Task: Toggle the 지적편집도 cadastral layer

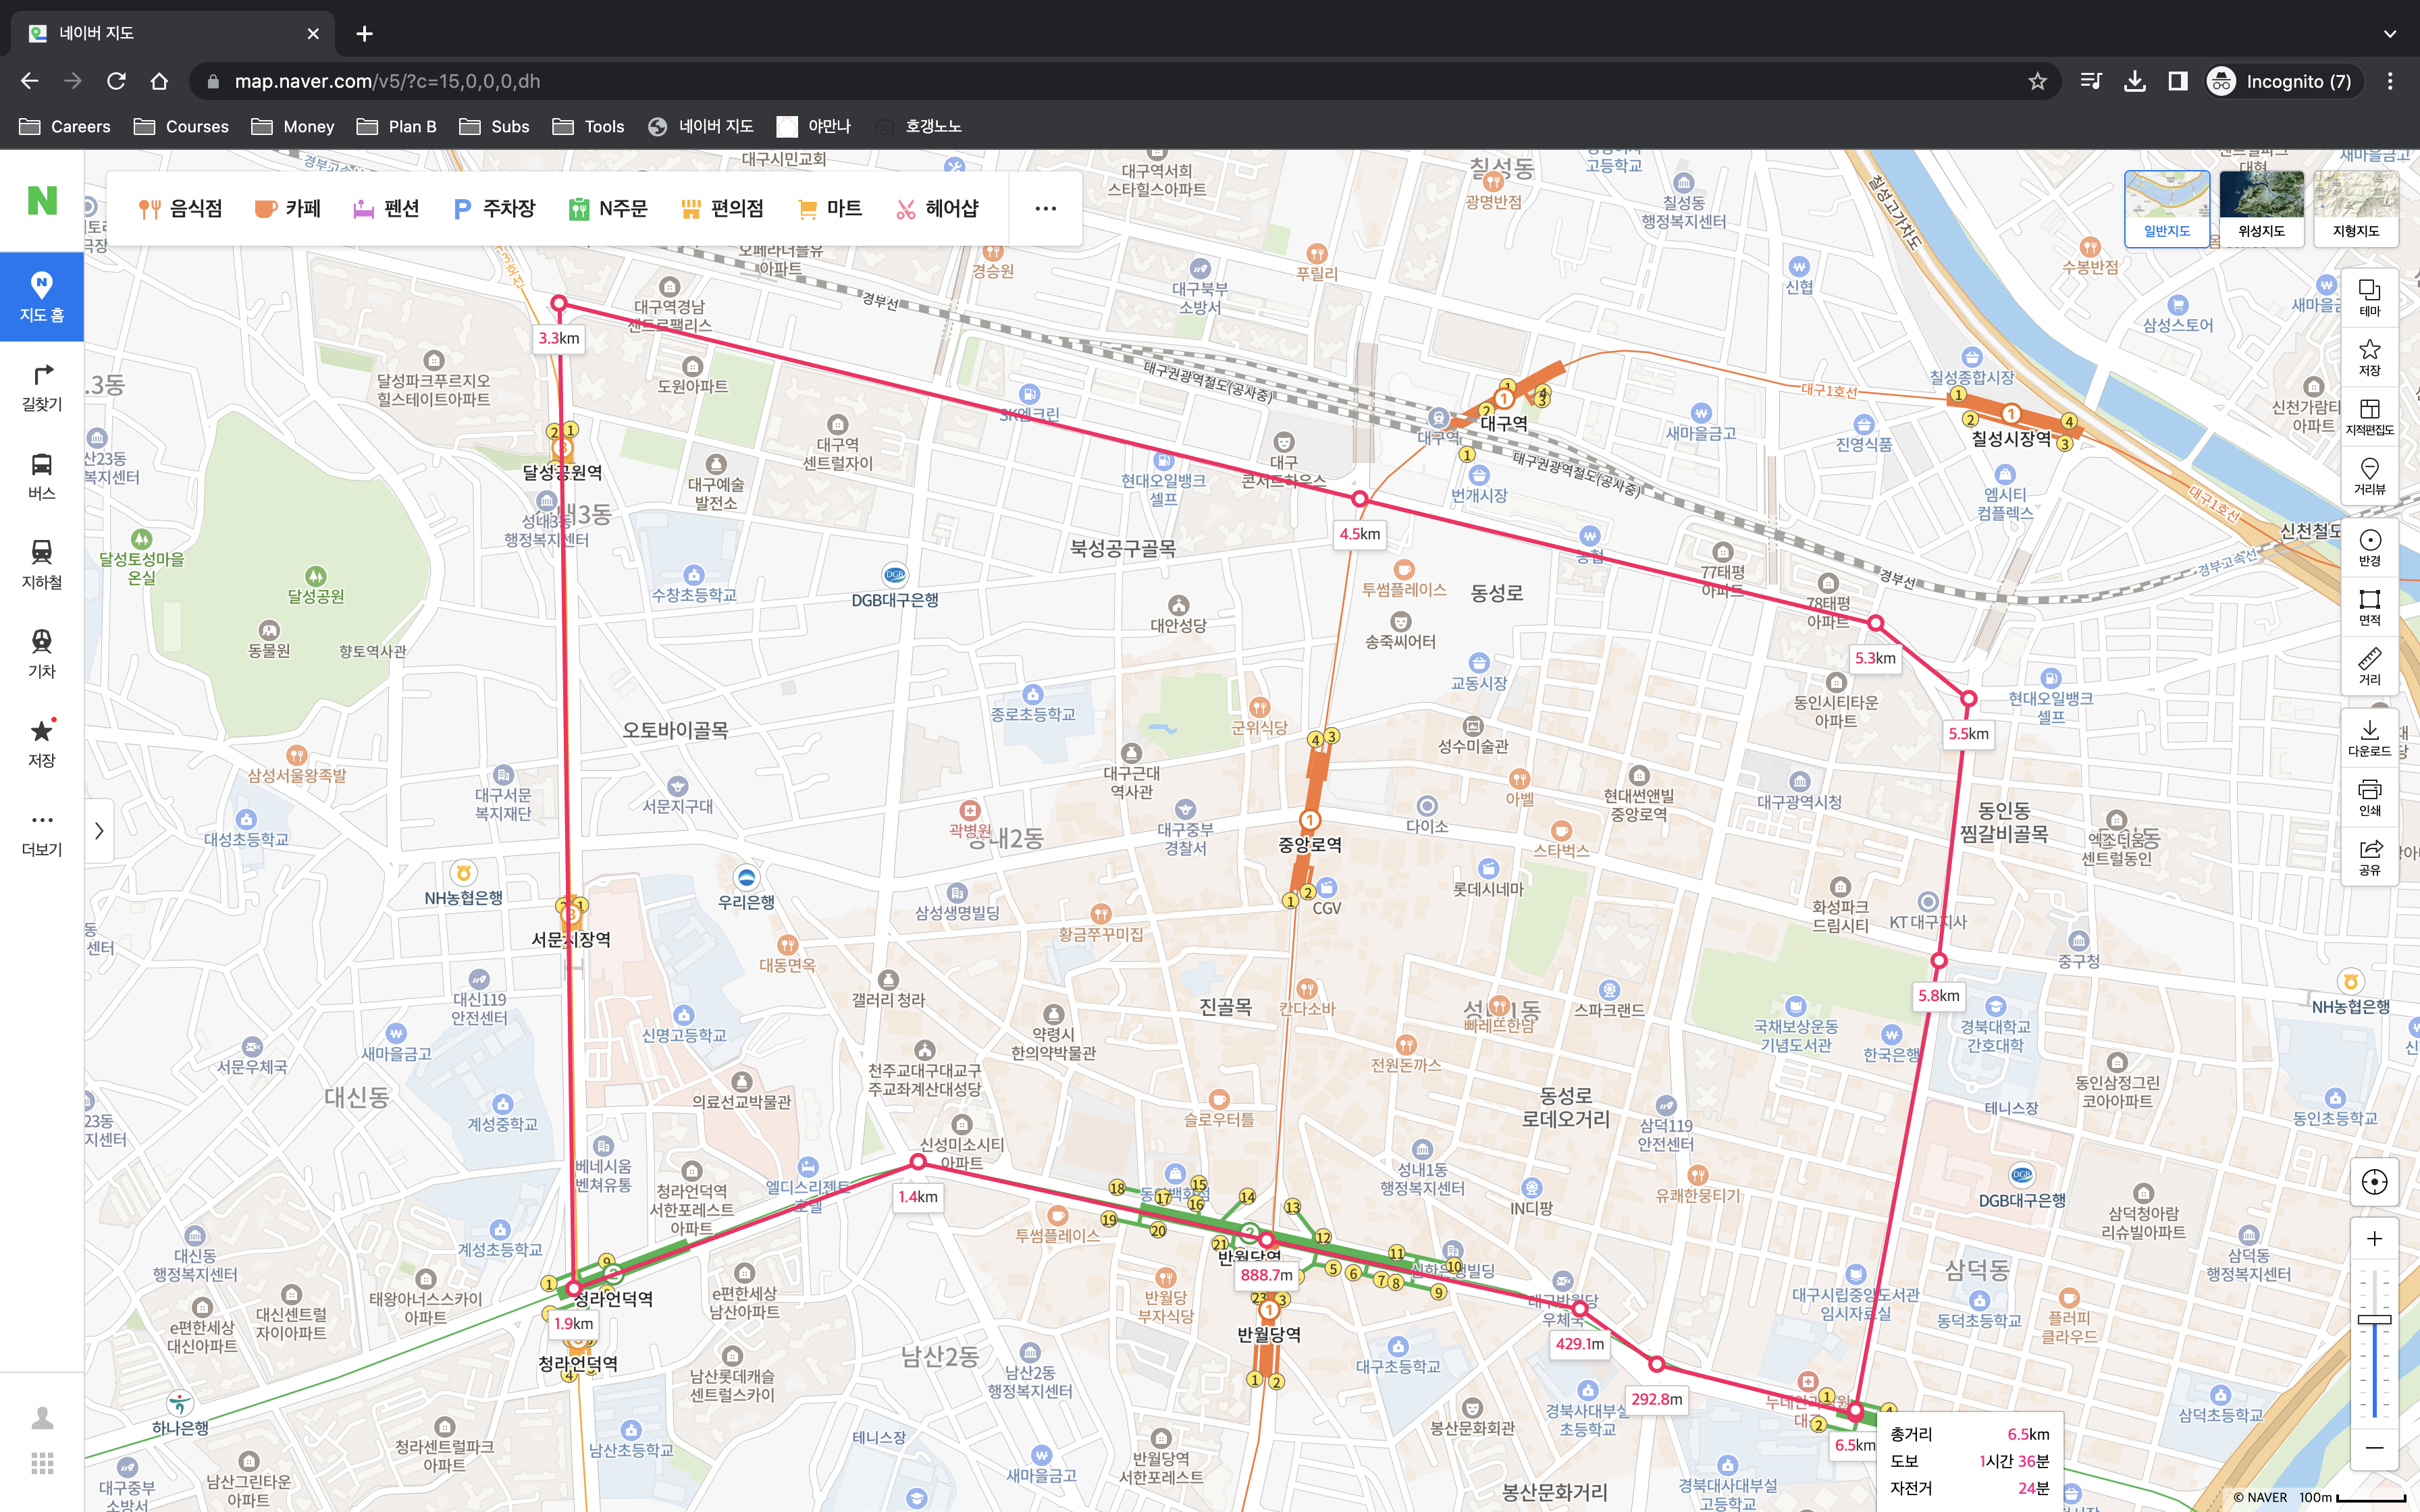Action: point(2369,416)
